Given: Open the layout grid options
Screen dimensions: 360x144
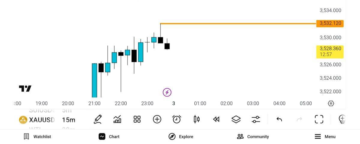Looking at the screenshot, I should 137,119.
